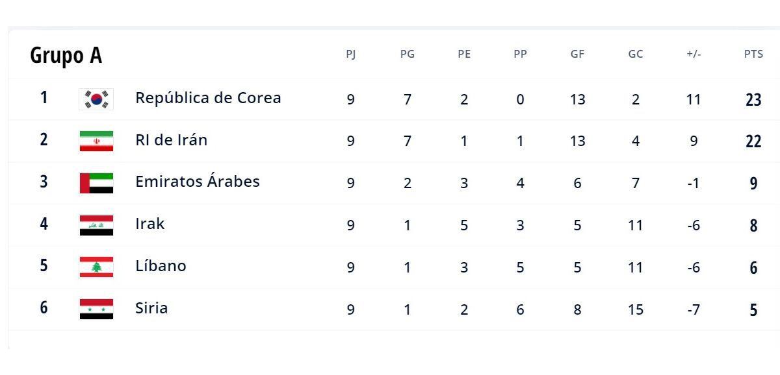The height and width of the screenshot is (375, 780).
Task: Click the +/- goal difference header
Action: point(694,54)
